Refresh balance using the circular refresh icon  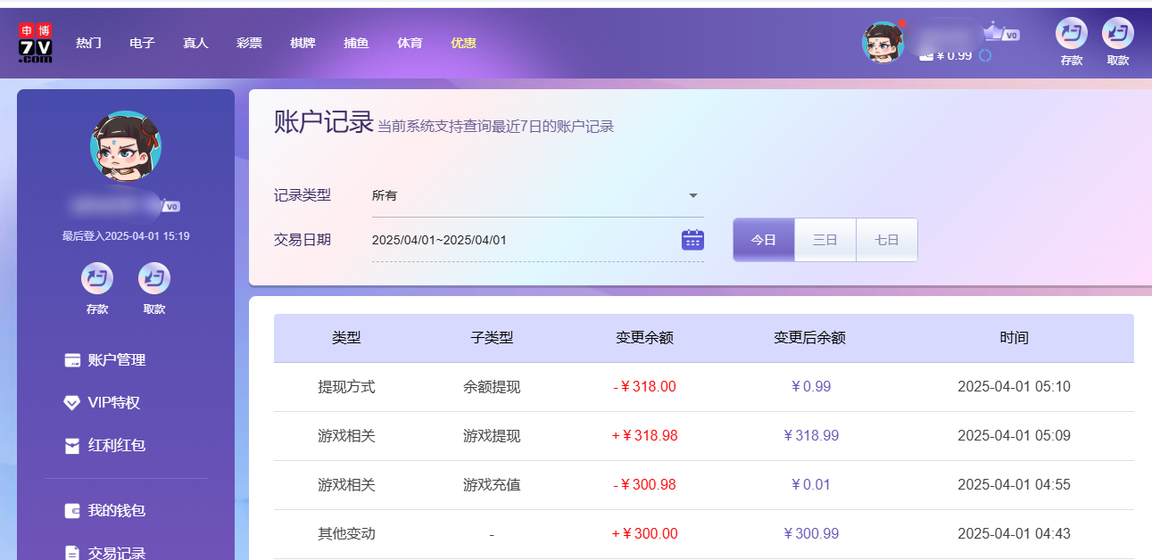pyautogui.click(x=985, y=54)
